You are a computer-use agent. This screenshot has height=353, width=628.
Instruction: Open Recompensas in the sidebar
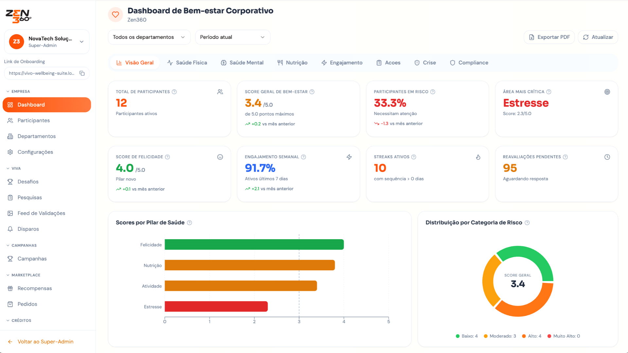[47, 288]
